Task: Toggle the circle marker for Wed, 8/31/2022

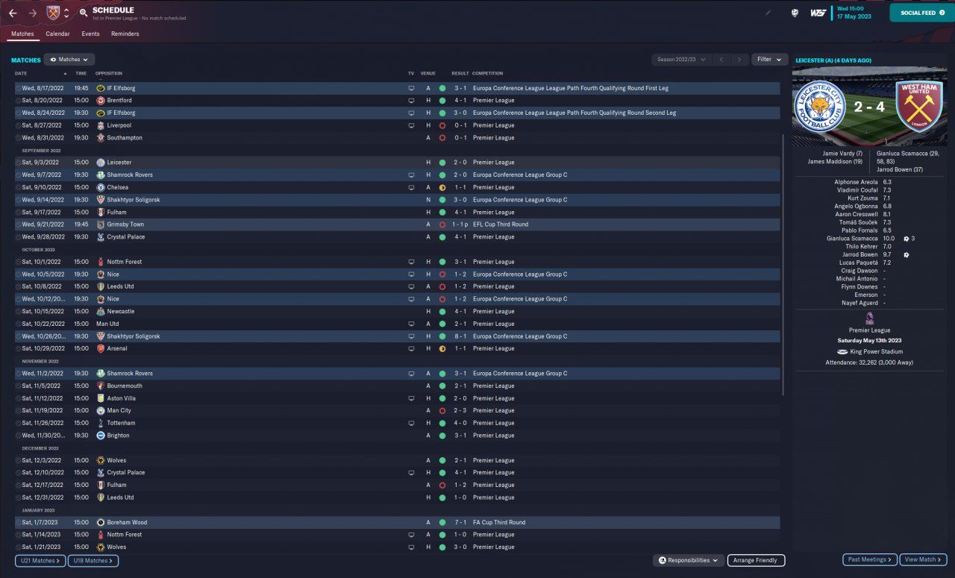Action: (x=18, y=138)
